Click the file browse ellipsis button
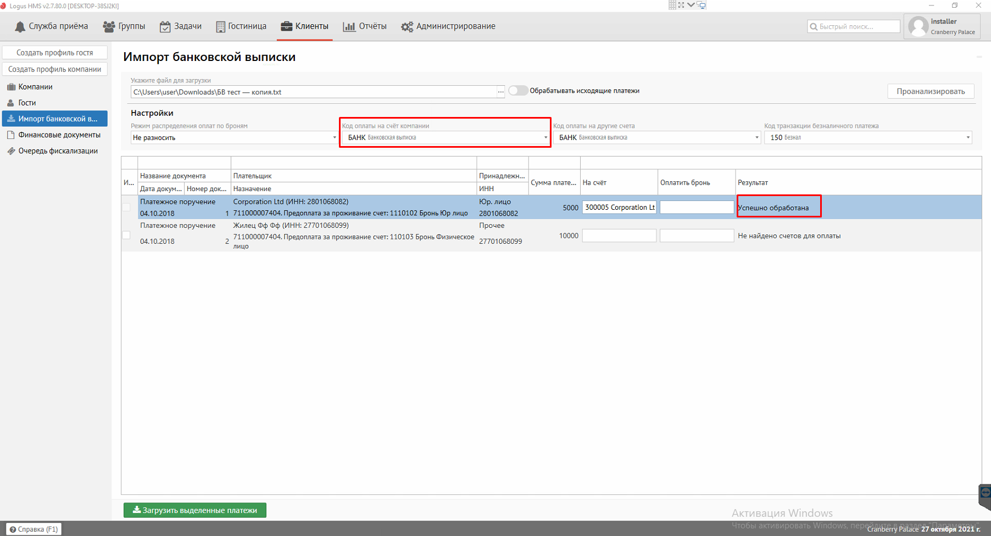The image size is (991, 536). pyautogui.click(x=500, y=92)
